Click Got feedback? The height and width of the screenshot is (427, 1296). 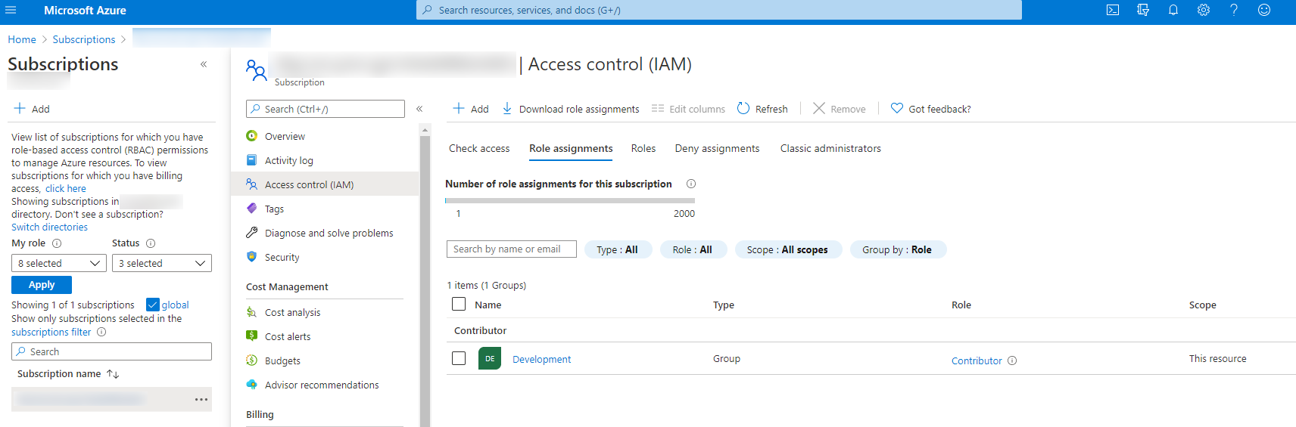pos(931,109)
